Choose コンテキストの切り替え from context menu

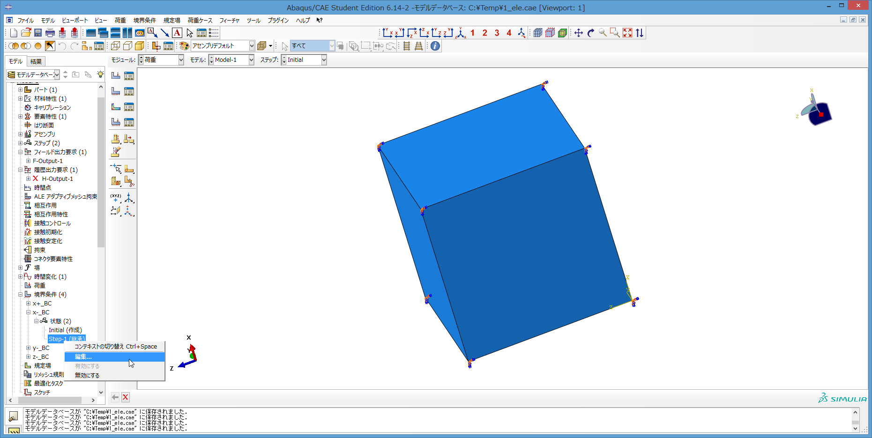point(115,347)
